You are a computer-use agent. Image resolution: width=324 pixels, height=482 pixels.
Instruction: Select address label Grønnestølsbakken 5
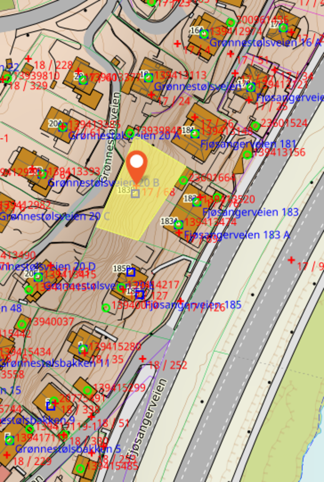[68, 449]
